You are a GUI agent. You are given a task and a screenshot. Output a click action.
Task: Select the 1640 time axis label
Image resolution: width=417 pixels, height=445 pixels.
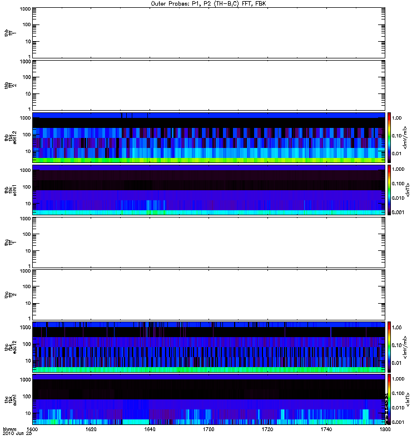tap(150, 429)
